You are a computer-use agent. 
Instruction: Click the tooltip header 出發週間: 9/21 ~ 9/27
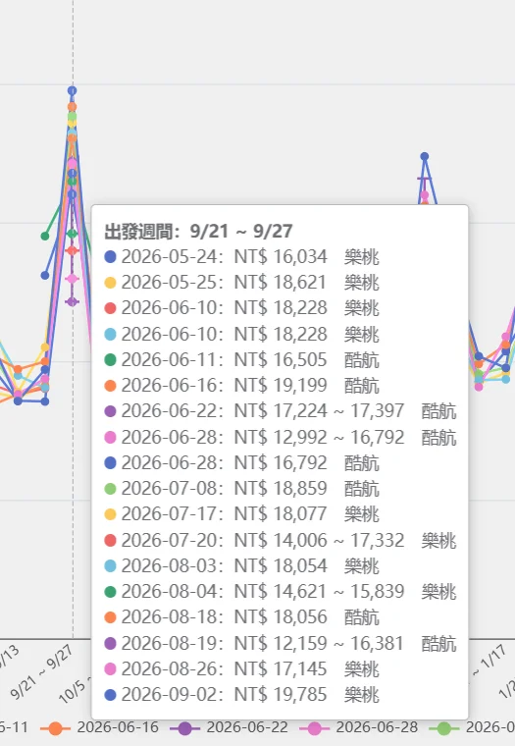pos(198,232)
